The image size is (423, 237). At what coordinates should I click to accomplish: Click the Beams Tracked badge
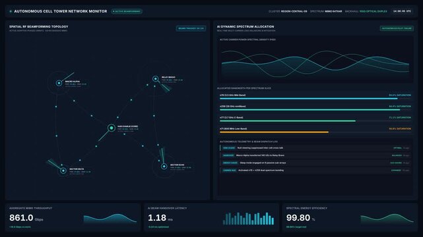(x=191, y=28)
